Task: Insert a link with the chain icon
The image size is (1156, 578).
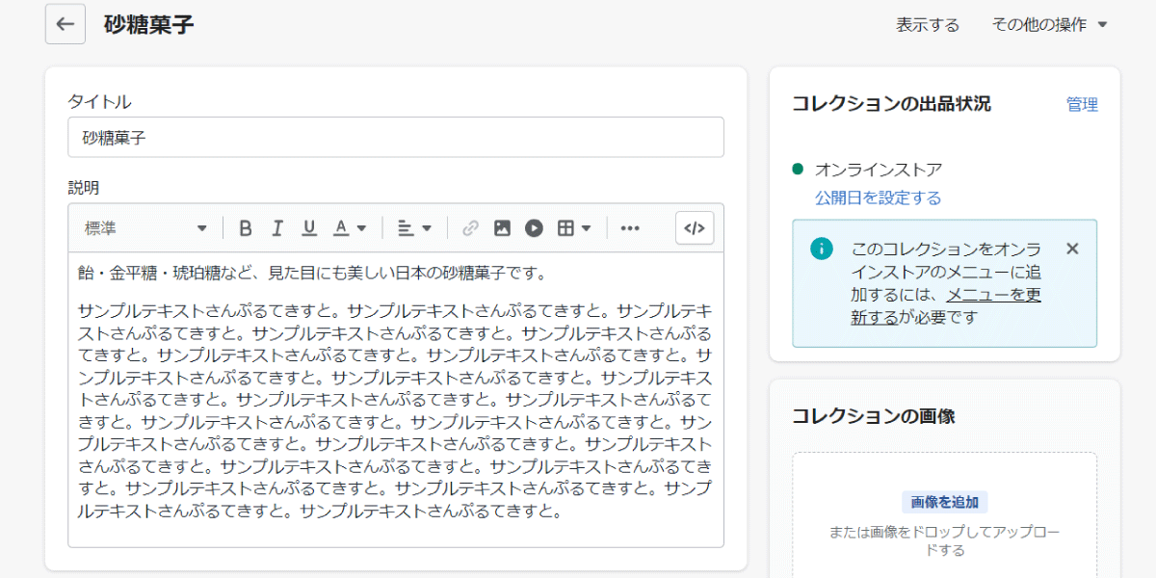Action: pos(470,228)
